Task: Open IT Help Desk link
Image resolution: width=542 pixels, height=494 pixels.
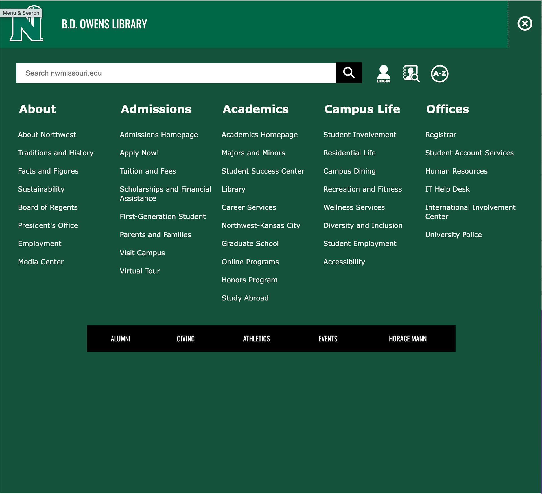Action: [x=447, y=189]
